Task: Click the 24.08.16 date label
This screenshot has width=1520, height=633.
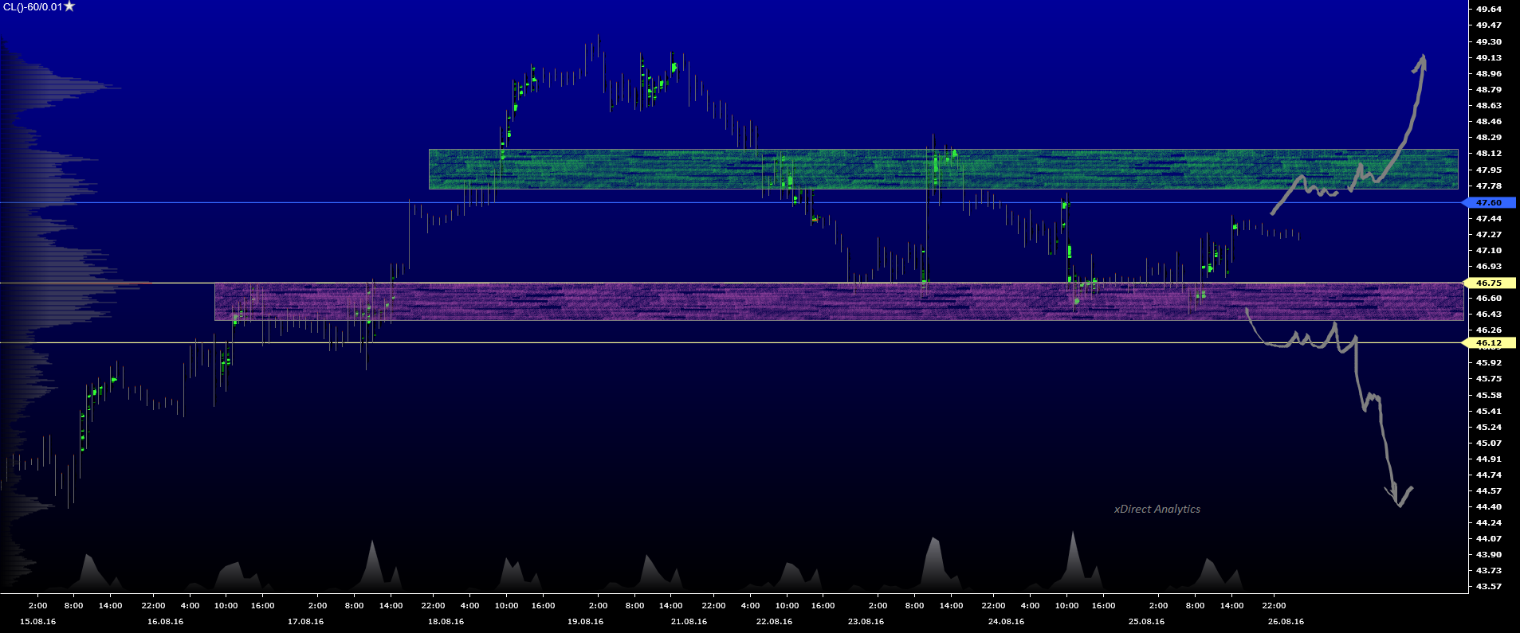Action: (x=1006, y=621)
